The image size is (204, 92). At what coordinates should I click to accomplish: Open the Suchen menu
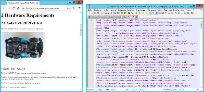(106, 10)
